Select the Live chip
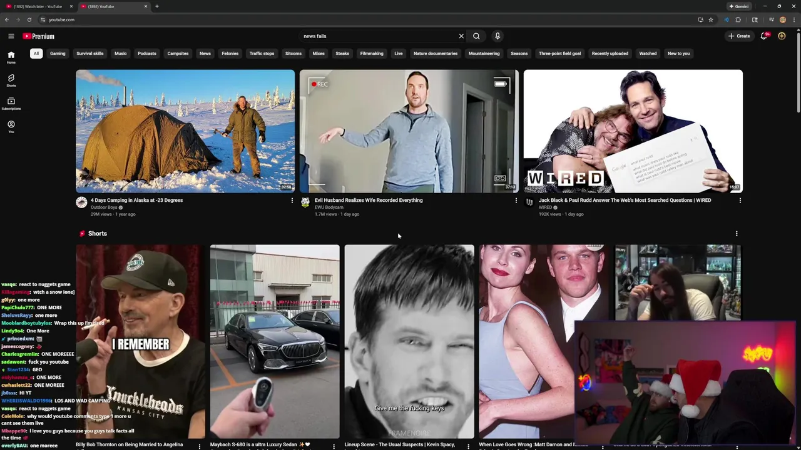801x450 pixels. pyautogui.click(x=399, y=54)
